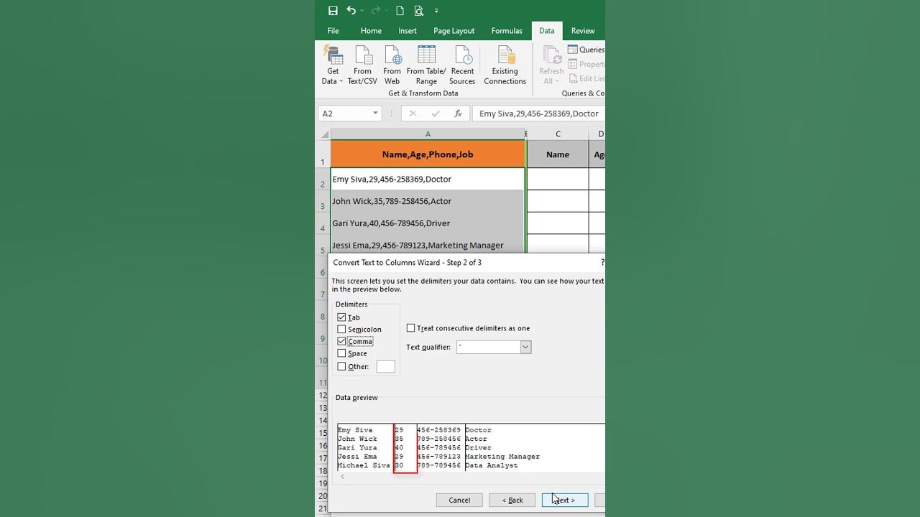Click the Redo arrow icon

pos(374,11)
